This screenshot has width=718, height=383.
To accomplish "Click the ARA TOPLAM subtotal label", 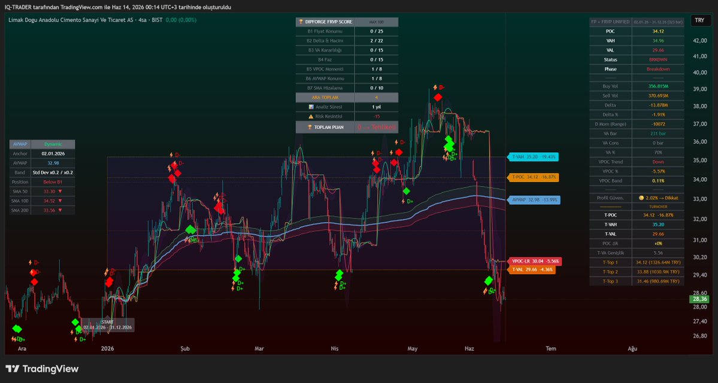I will (325, 97).
